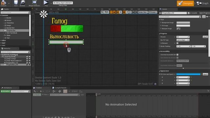Collapse the Common palette category
Image resolution: width=210 pixels, height=118 pixels.
(x=1, y=15)
